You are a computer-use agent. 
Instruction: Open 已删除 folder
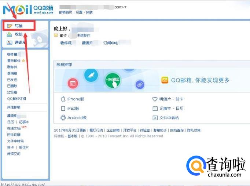tap(12, 86)
